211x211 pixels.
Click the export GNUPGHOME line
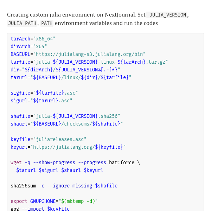tap(54, 201)
